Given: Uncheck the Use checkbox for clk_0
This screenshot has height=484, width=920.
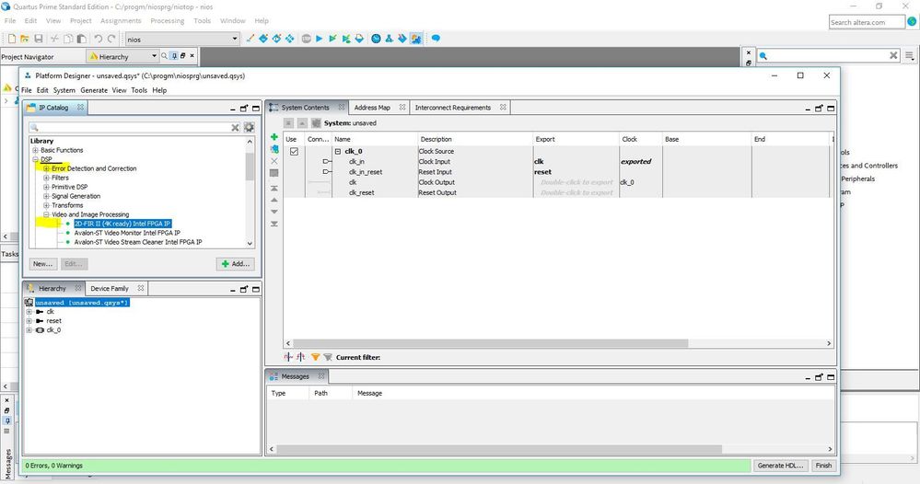Looking at the screenshot, I should (x=294, y=151).
